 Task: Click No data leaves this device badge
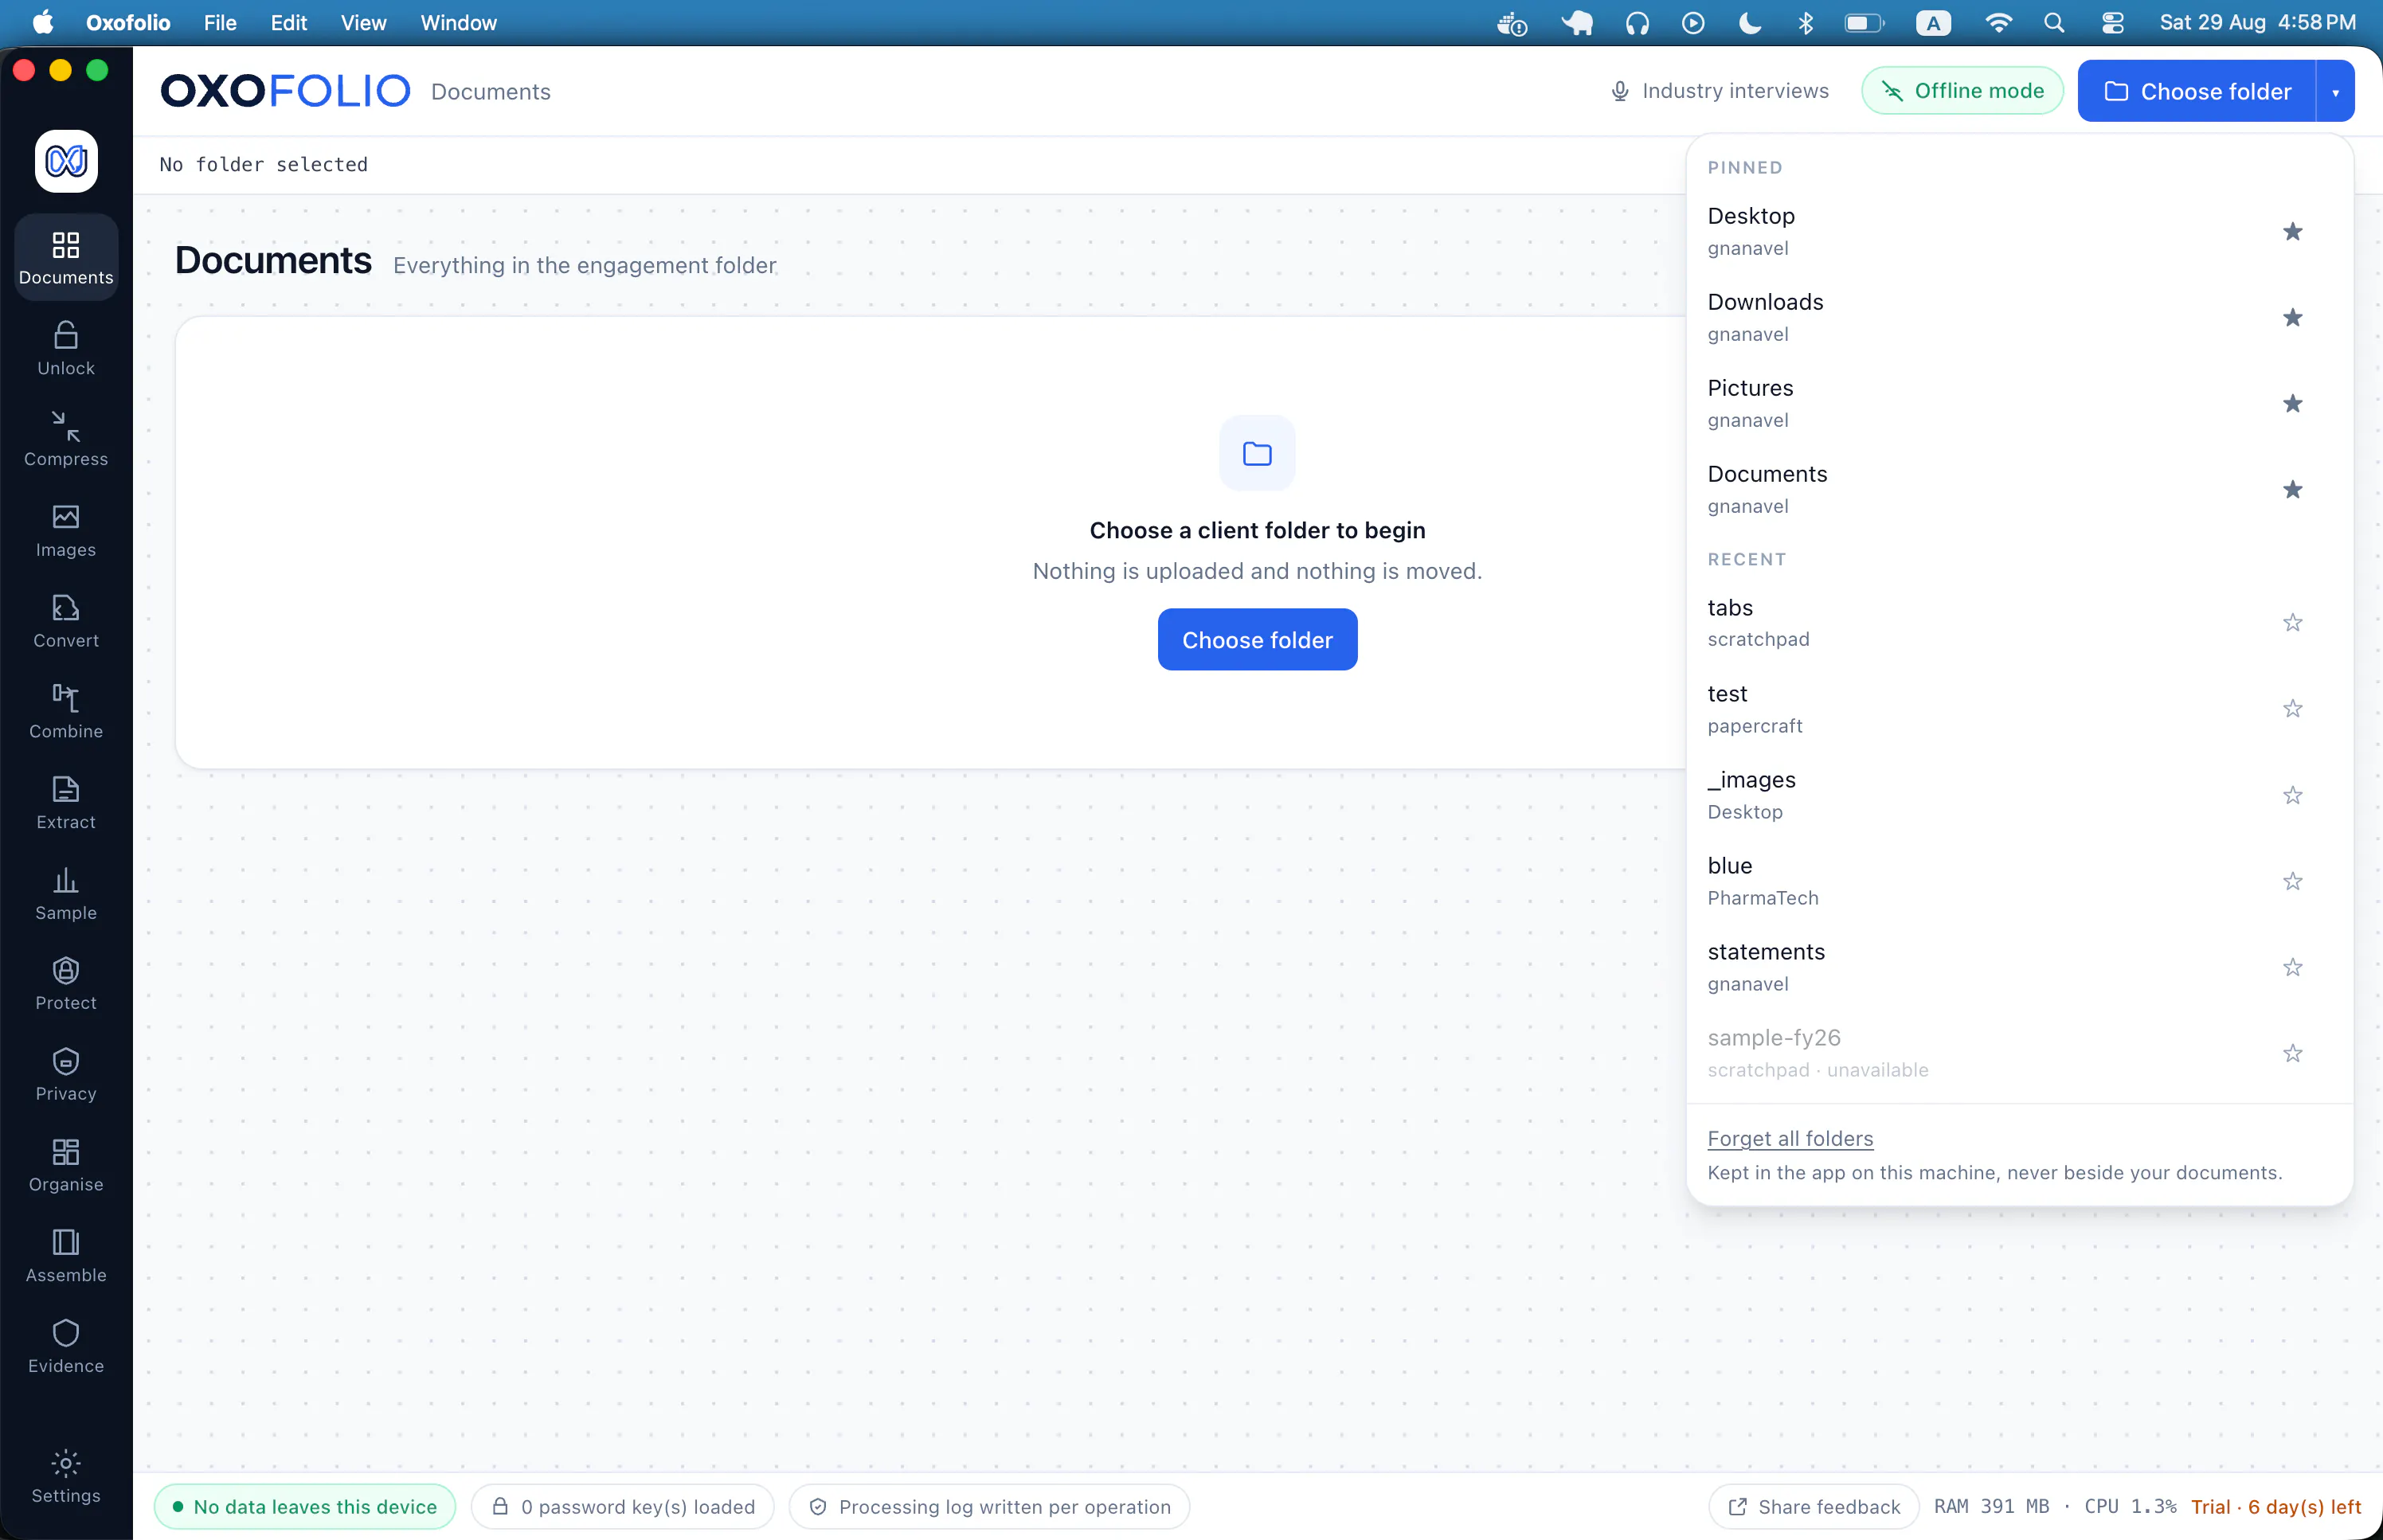pos(305,1507)
